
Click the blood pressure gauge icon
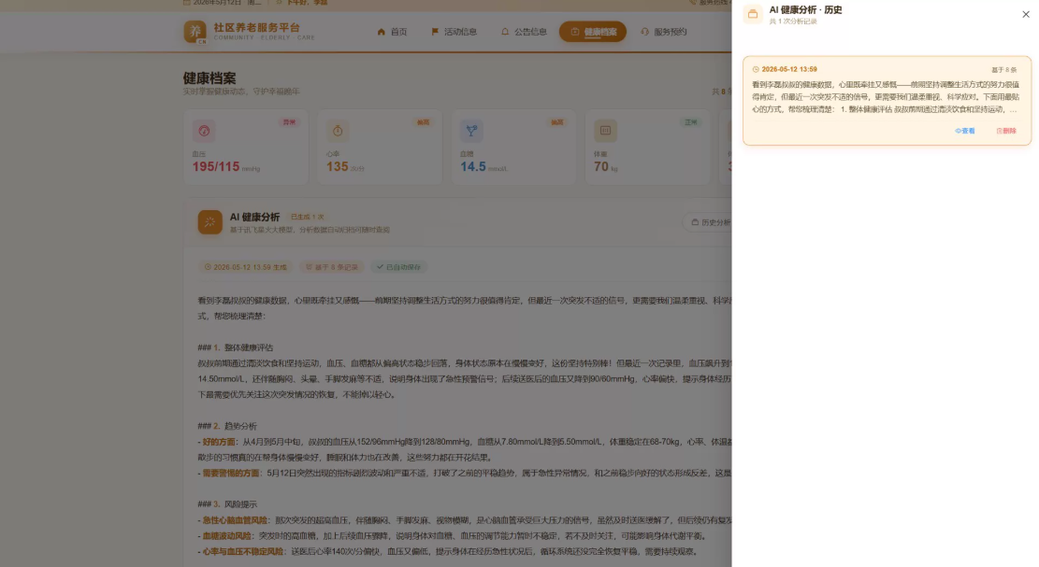[x=204, y=131]
